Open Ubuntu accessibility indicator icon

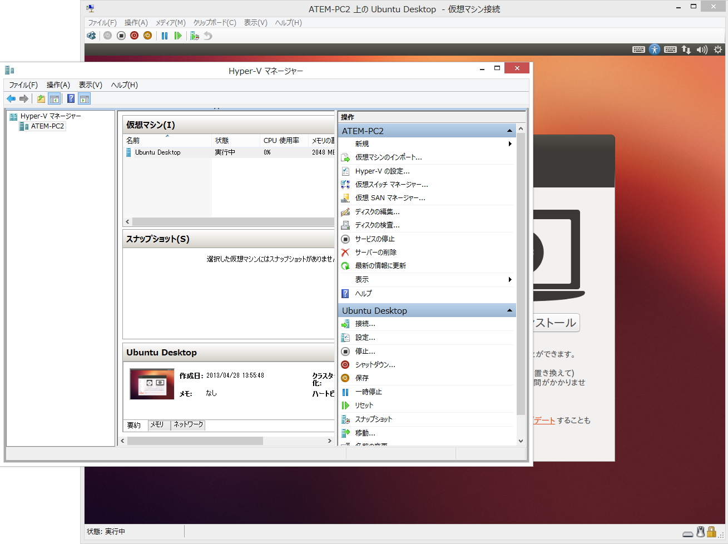(655, 50)
